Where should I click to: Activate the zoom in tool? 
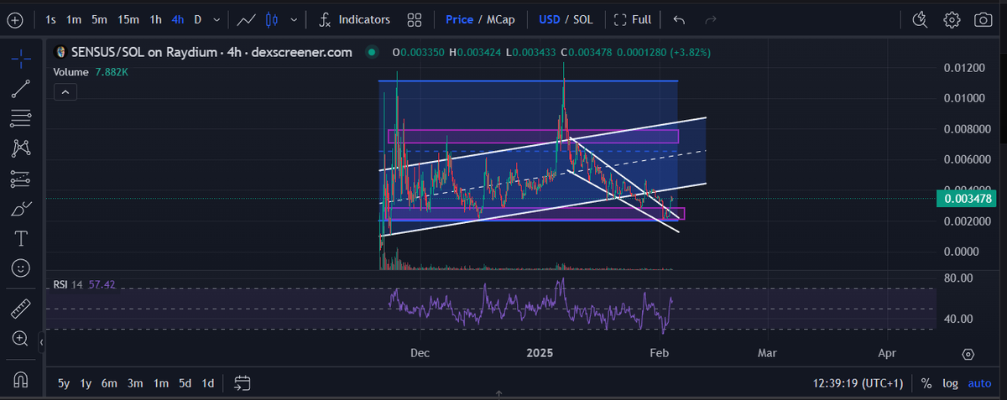click(x=21, y=338)
